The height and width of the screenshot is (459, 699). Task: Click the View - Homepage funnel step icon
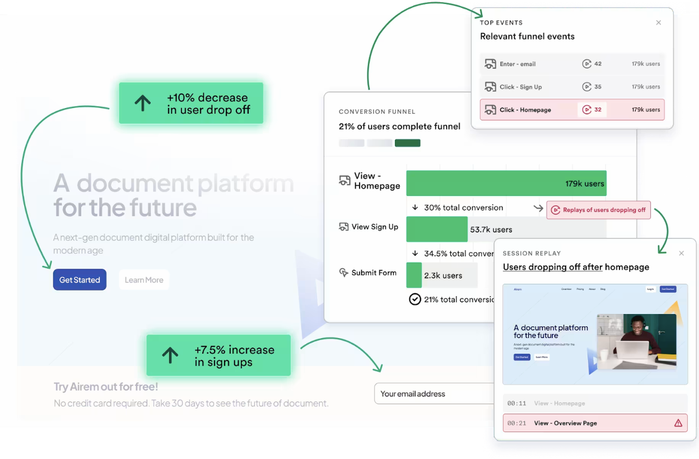pos(344,181)
